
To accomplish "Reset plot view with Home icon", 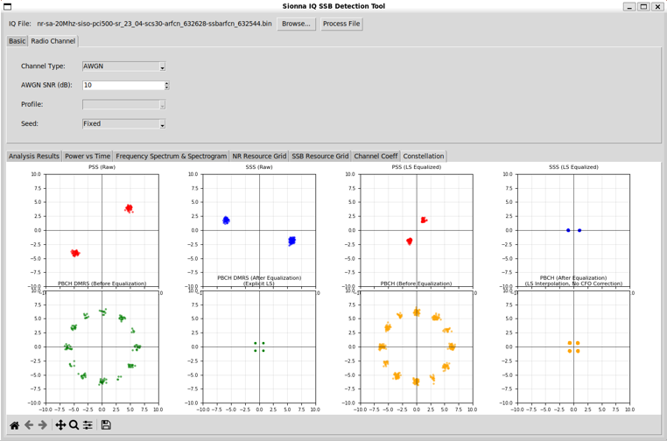I will (x=14, y=425).
